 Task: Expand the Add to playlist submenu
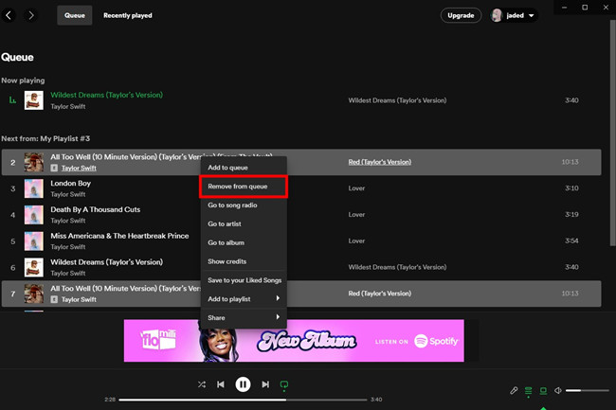pyautogui.click(x=244, y=299)
